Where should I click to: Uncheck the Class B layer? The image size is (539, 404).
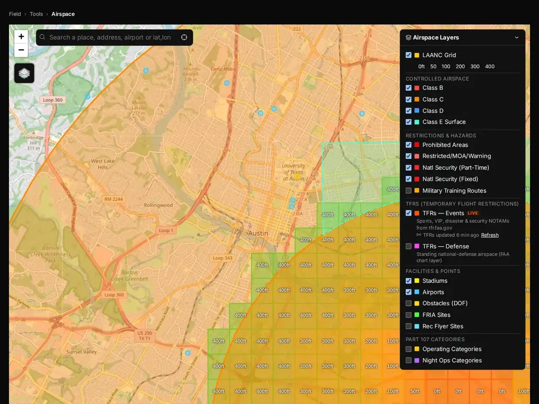point(408,88)
